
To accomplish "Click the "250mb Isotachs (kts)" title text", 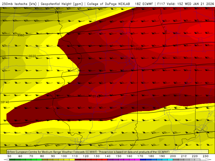I will pyautogui.click(x=19, y=4).
